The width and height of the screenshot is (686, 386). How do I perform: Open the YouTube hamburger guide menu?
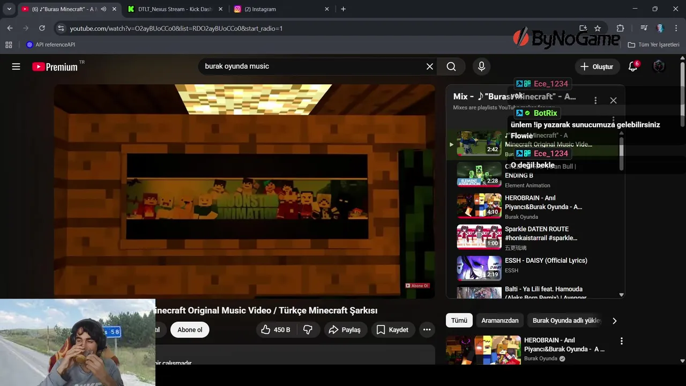16,66
